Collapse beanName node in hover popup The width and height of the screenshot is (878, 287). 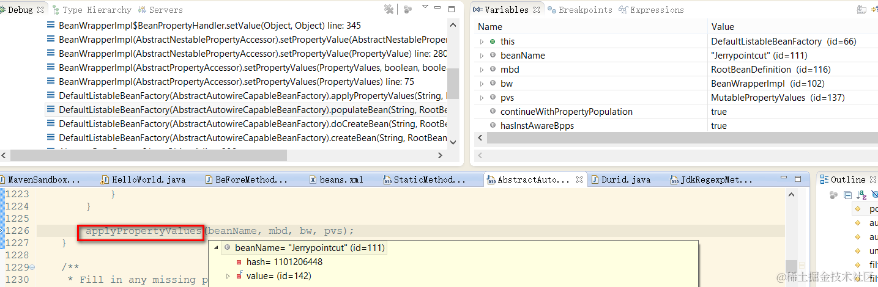pos(215,248)
